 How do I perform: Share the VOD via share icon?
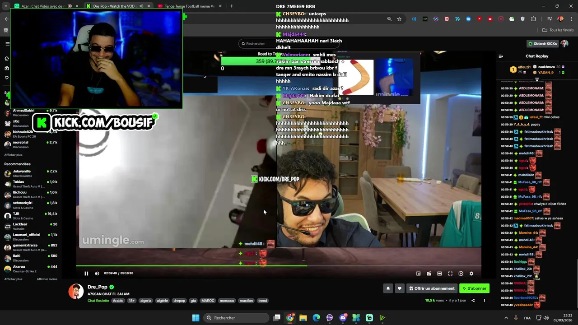[473, 301]
